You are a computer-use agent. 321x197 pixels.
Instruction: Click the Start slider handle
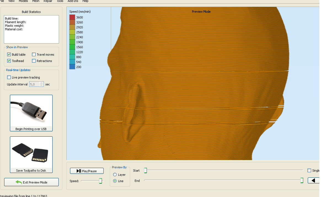(145, 171)
